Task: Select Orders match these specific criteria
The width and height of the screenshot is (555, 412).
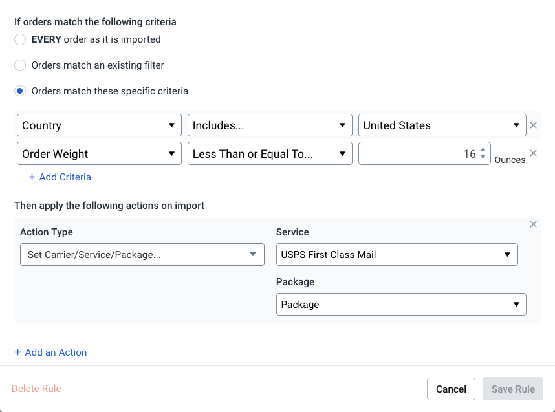Action: [20, 91]
